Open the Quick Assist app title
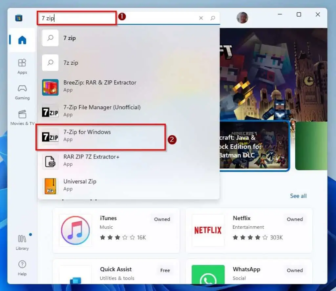The height and width of the screenshot is (291, 336). [116, 269]
